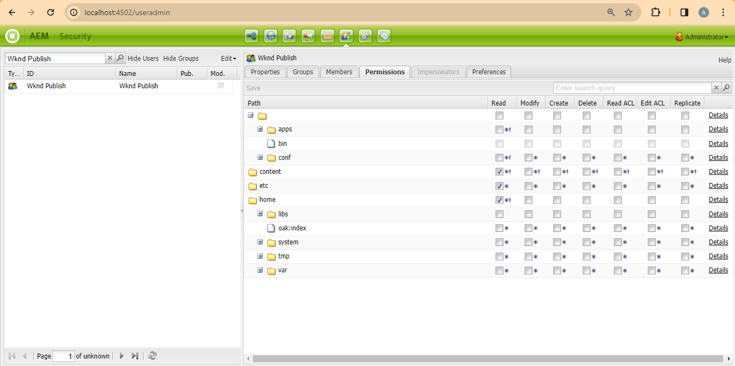Collapse the root path node

coord(251,115)
